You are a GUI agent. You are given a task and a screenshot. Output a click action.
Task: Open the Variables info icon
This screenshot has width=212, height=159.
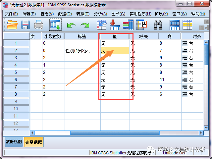tap(128, 25)
